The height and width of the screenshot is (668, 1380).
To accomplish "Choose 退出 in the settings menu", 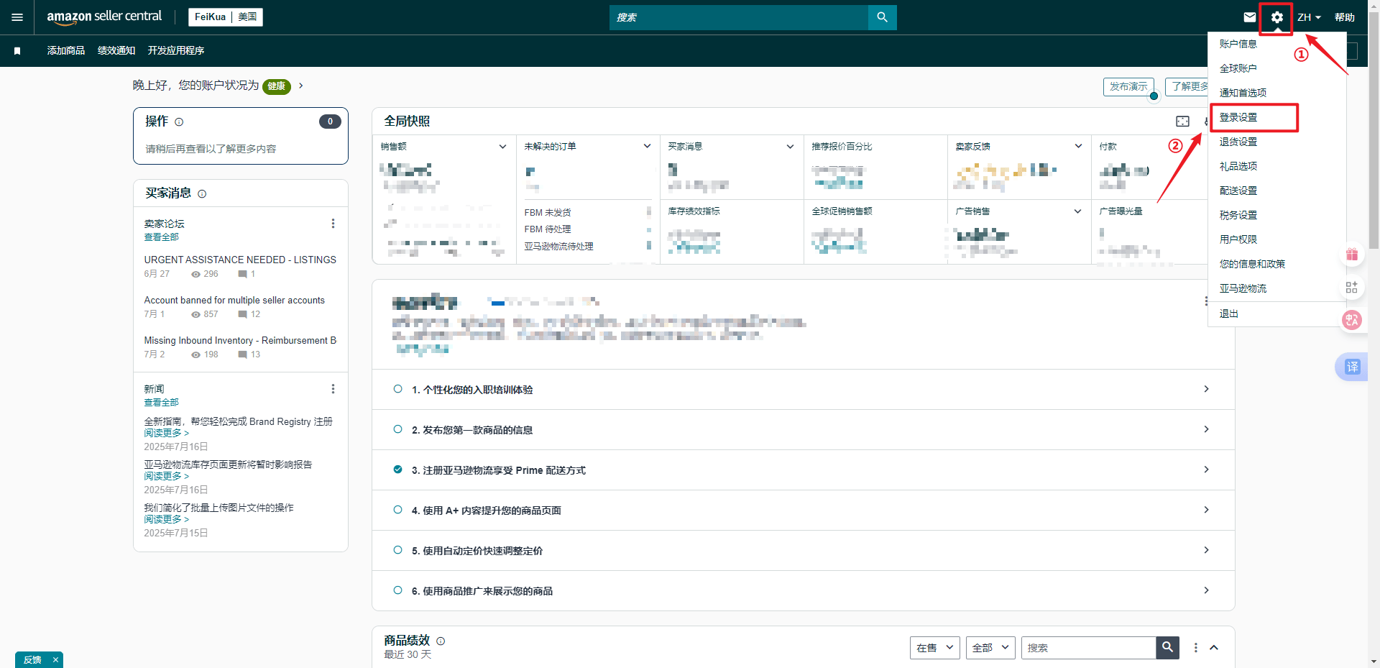I will (x=1229, y=314).
